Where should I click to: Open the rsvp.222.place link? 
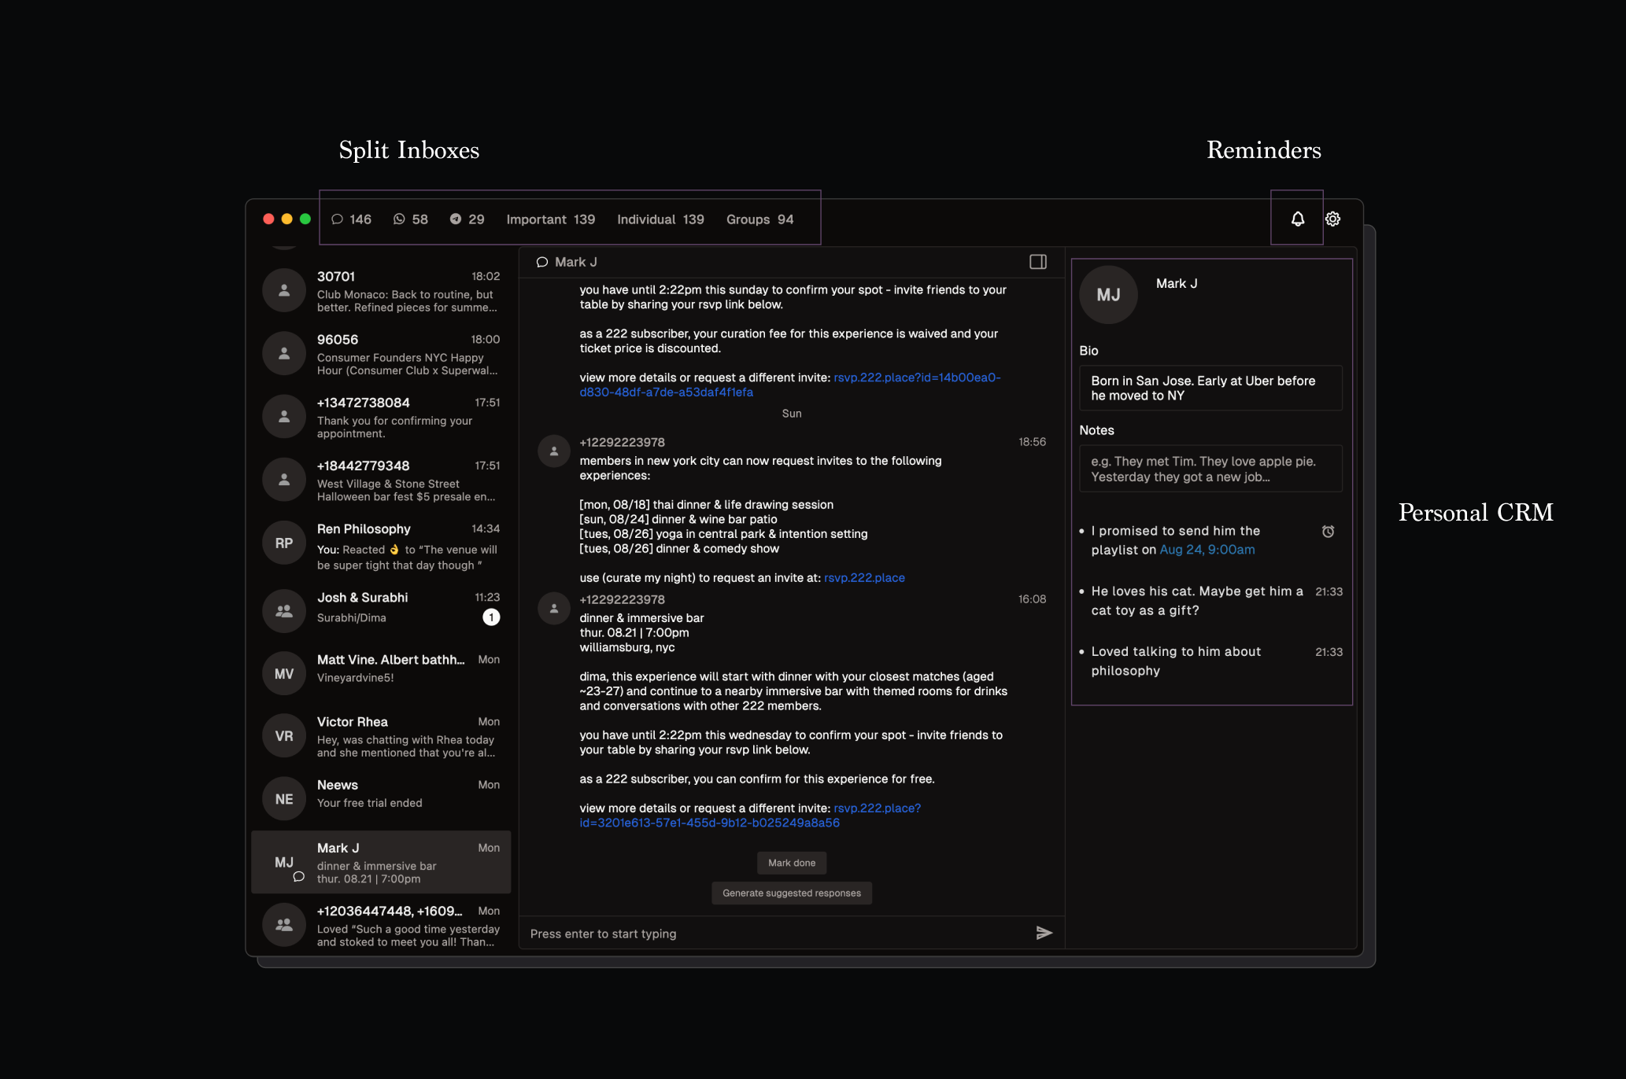(x=863, y=577)
